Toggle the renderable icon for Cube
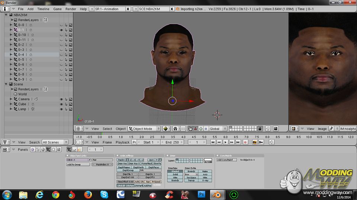This screenshot has height=200, width=357. coord(71,104)
